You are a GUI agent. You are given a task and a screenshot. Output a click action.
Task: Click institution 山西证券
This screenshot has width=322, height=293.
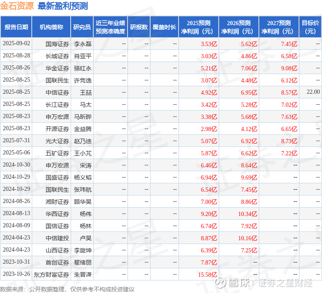point(57,250)
